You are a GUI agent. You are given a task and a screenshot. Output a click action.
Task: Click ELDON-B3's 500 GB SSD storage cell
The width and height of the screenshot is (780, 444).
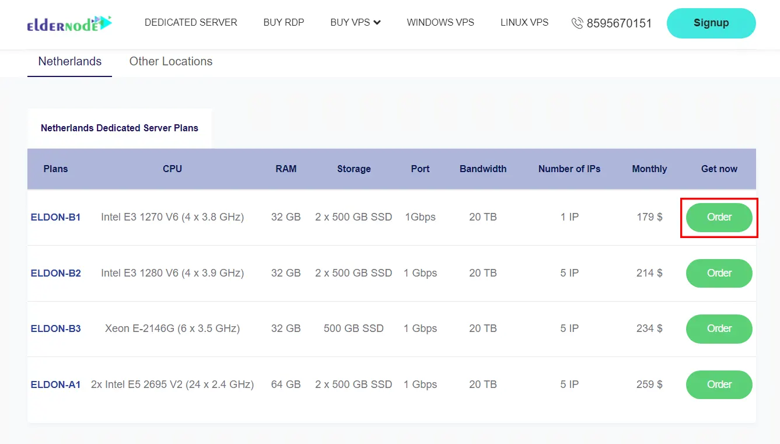click(354, 328)
